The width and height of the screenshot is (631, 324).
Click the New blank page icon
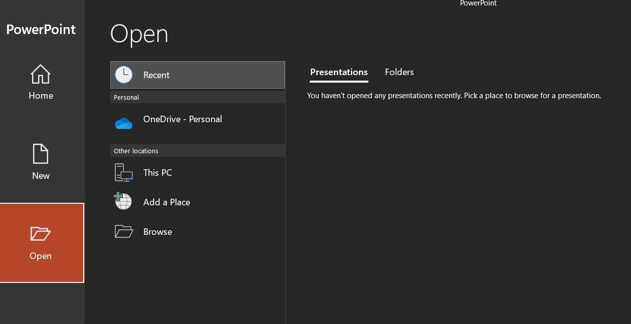(x=41, y=154)
